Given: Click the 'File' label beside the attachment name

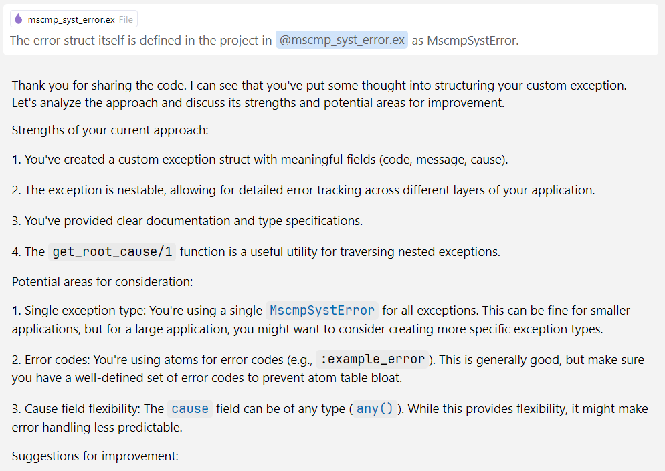Looking at the screenshot, I should click(126, 19).
